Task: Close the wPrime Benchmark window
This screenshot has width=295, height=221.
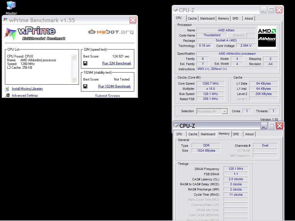Action: (x=133, y=20)
